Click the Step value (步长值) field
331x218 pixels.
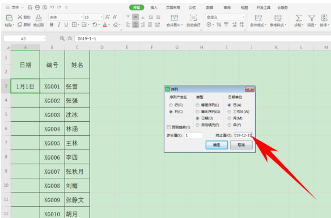click(193, 135)
